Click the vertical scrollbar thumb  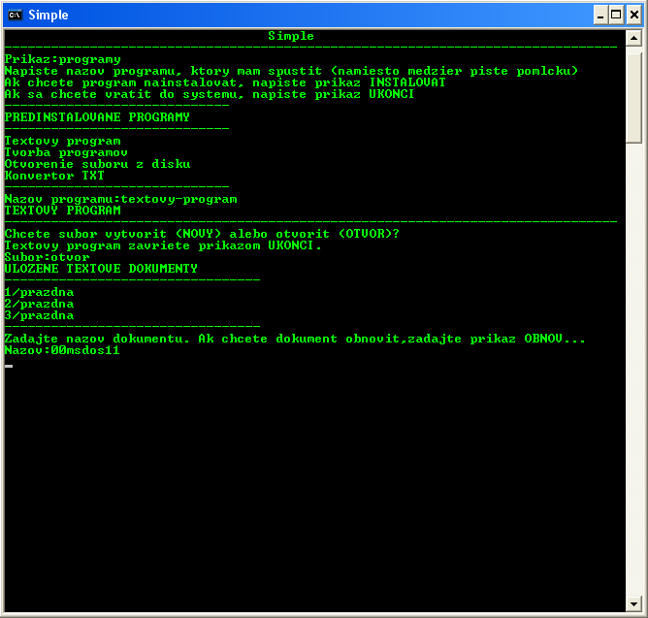pyautogui.click(x=633, y=95)
